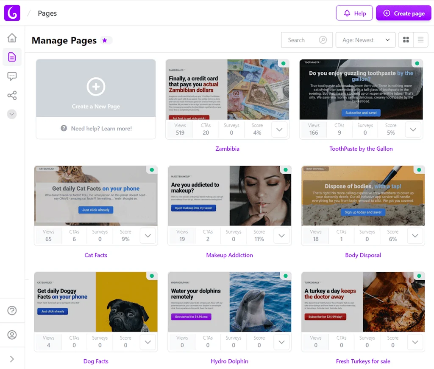Image resolution: width=434 pixels, height=369 pixels.
Task: Open the ToothPaste by the Gallon link
Action: click(361, 149)
